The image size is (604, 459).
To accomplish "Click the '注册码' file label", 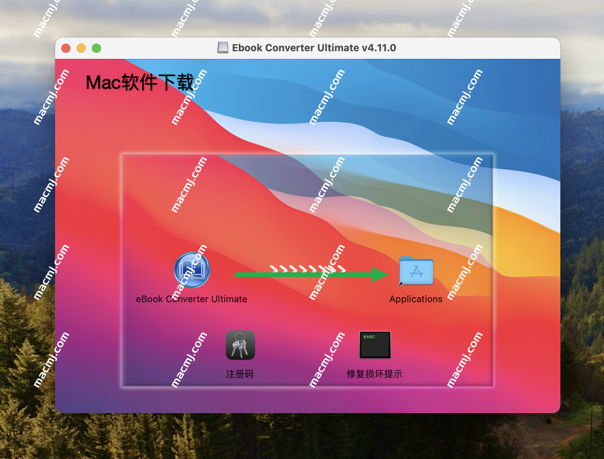I will (x=240, y=374).
